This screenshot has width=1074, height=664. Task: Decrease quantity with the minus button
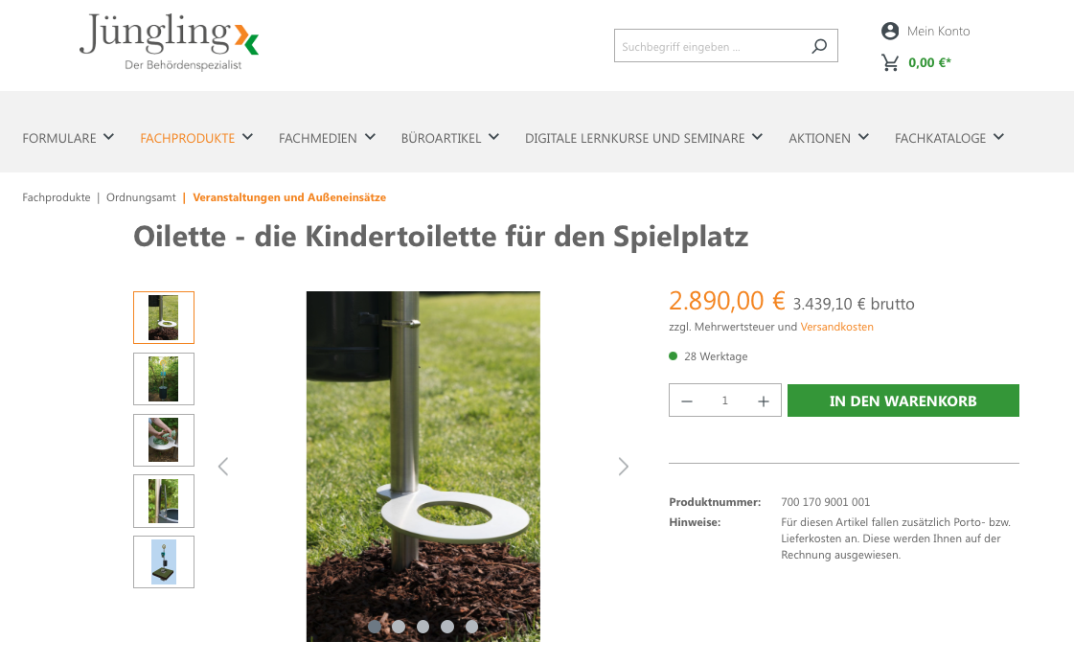point(687,401)
